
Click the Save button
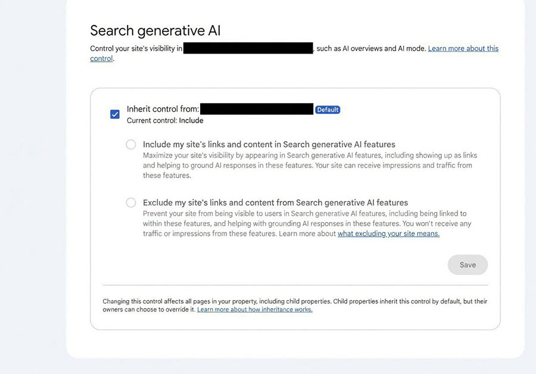pos(468,264)
